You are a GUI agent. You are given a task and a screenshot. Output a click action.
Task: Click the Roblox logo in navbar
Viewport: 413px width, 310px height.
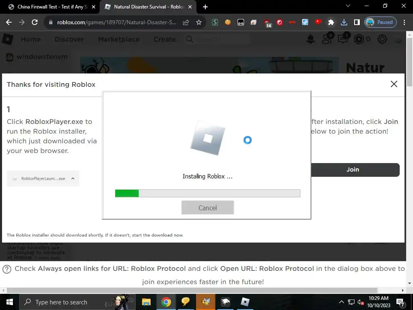(8, 39)
